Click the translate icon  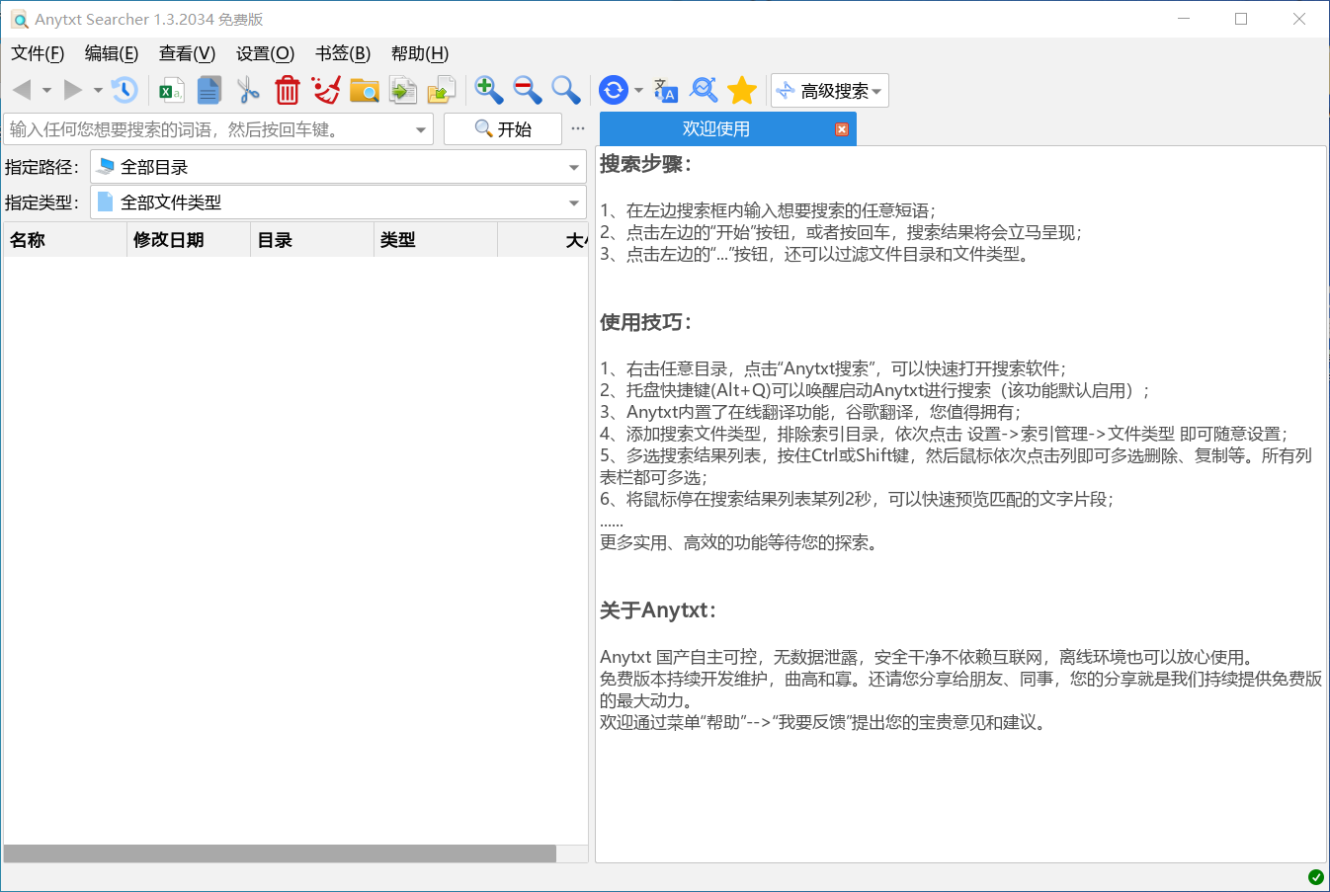[666, 90]
